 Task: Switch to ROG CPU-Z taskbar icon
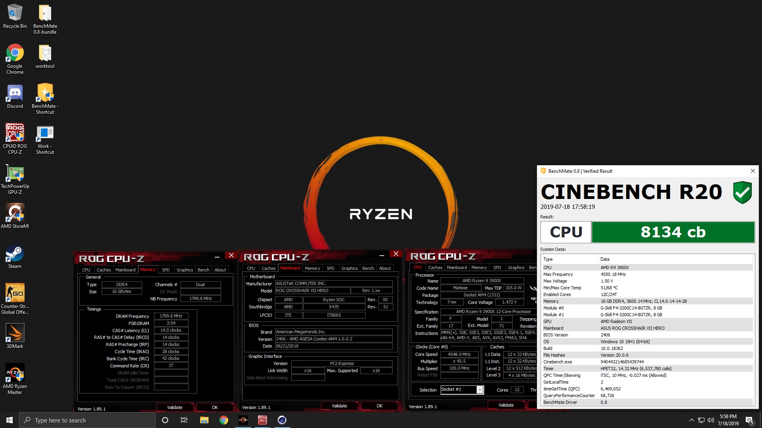tap(262, 420)
